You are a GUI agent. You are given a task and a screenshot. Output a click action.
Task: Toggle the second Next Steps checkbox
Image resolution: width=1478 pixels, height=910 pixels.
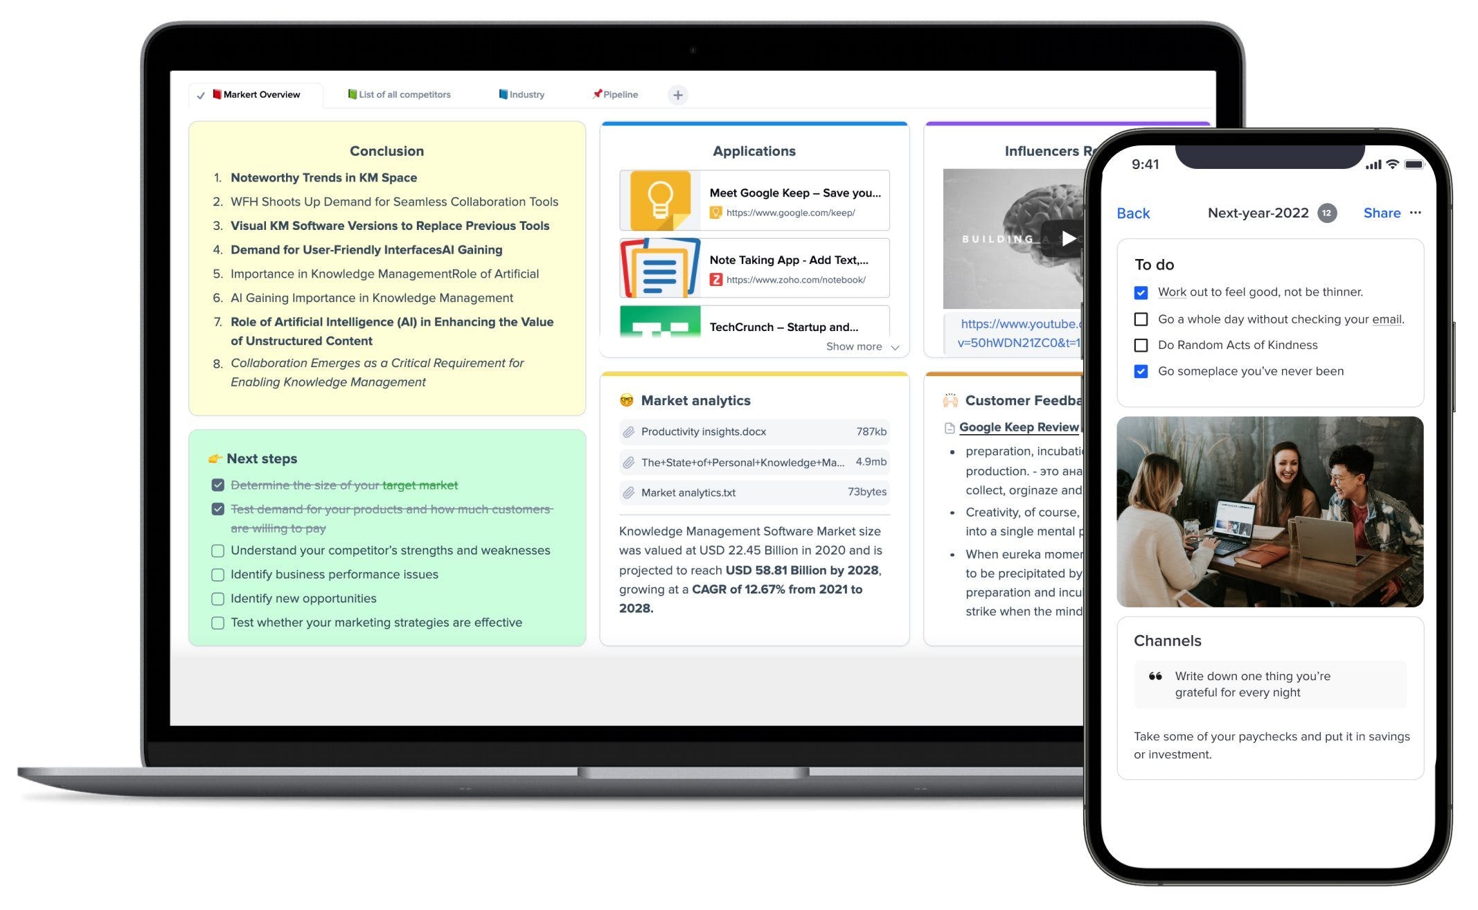(216, 509)
